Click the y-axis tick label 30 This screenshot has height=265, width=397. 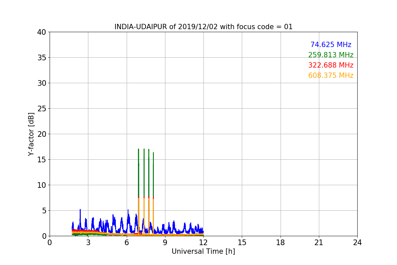[41, 83]
